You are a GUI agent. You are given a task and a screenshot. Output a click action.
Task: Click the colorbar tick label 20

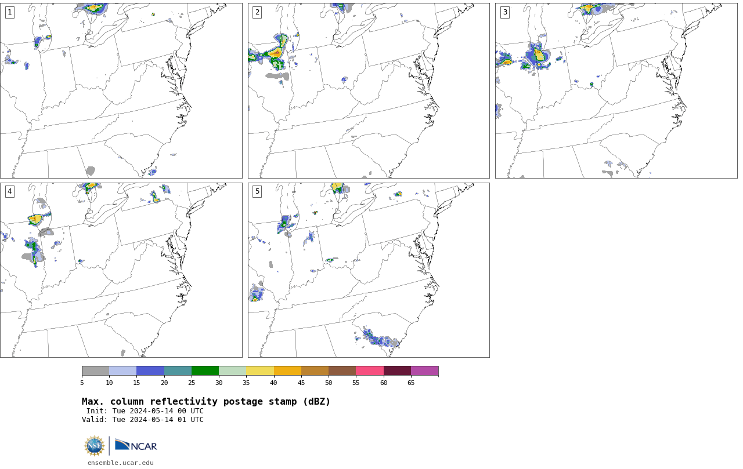tap(164, 383)
